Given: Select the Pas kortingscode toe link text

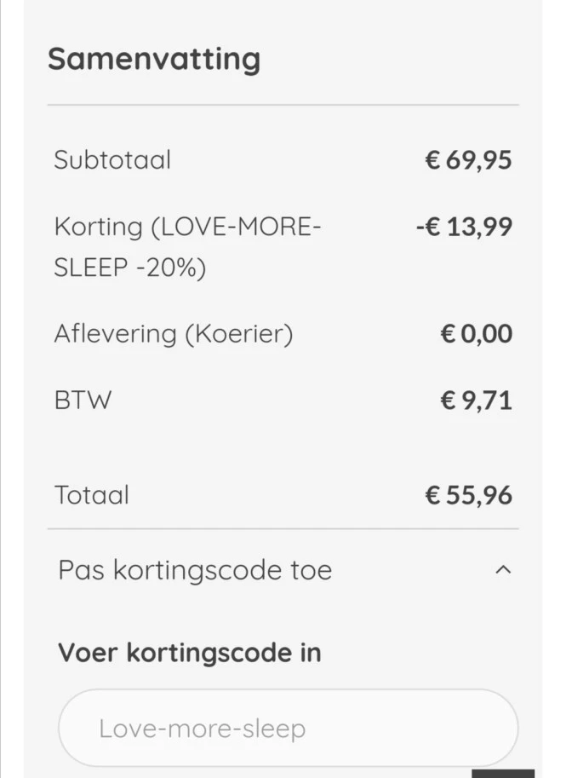Looking at the screenshot, I should [x=194, y=570].
